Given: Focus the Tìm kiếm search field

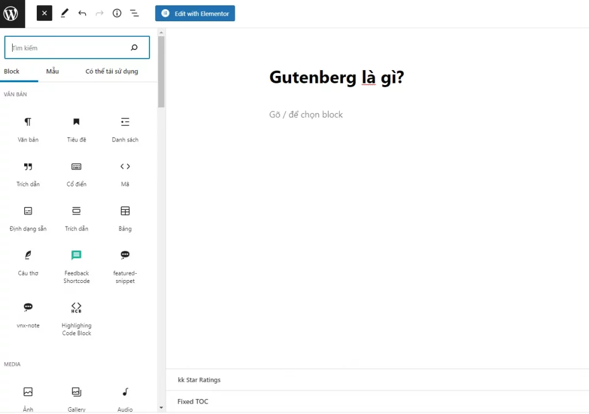Looking at the screenshot, I should click(x=69, y=48).
